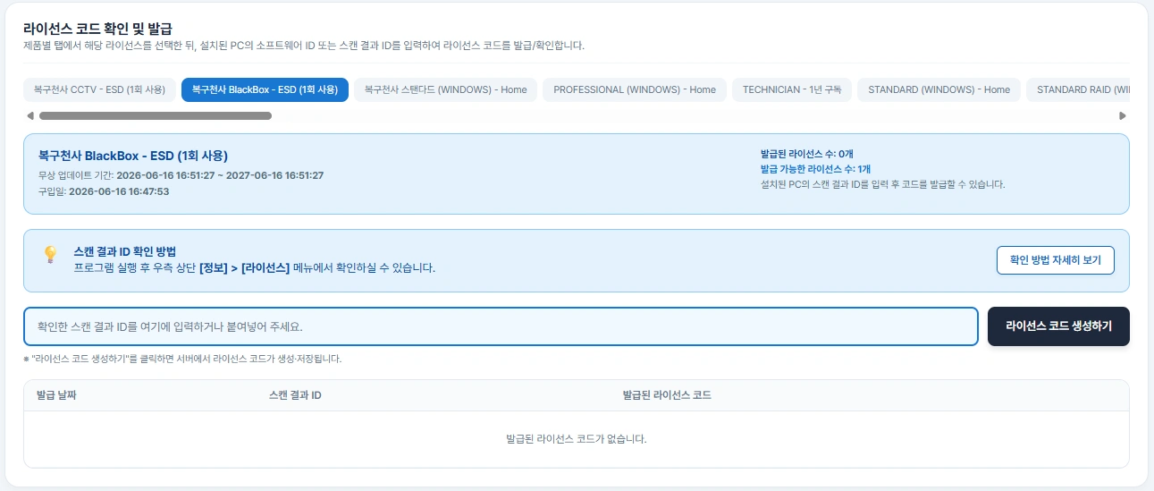Select the 복구천사 BlackBox - ESD (1회 사용) tab

(265, 89)
